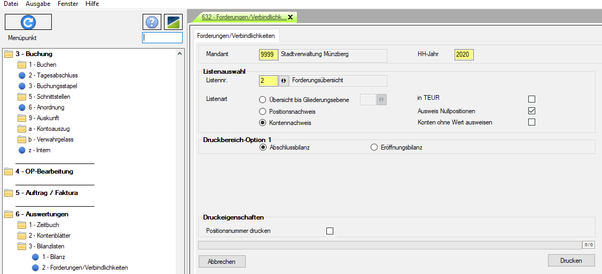The width and height of the screenshot is (602, 274).
Task: Open the Ausgabe menu
Action: pos(38,4)
